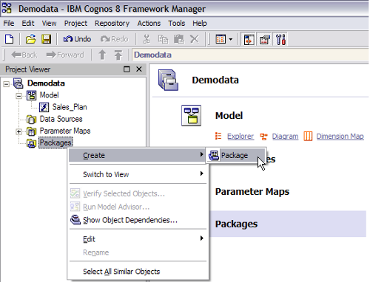Open the Repository menu
This screenshot has width=370, height=282.
point(112,24)
